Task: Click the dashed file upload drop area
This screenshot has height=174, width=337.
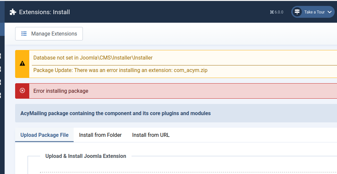Action: click(x=187, y=172)
